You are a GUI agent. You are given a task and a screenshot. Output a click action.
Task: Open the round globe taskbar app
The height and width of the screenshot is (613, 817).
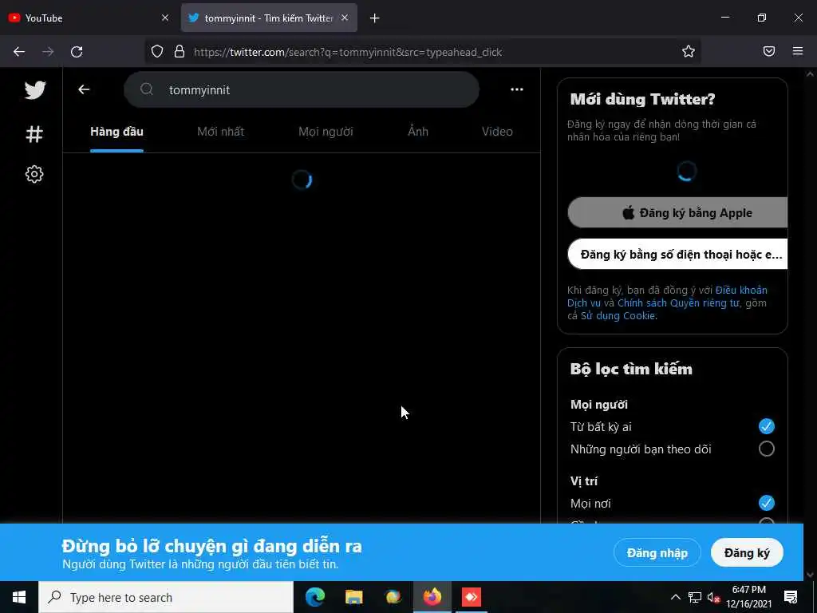pyautogui.click(x=393, y=597)
